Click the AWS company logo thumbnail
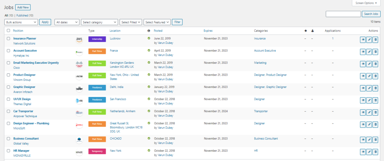The image size is (384, 161). (x=79, y=40)
